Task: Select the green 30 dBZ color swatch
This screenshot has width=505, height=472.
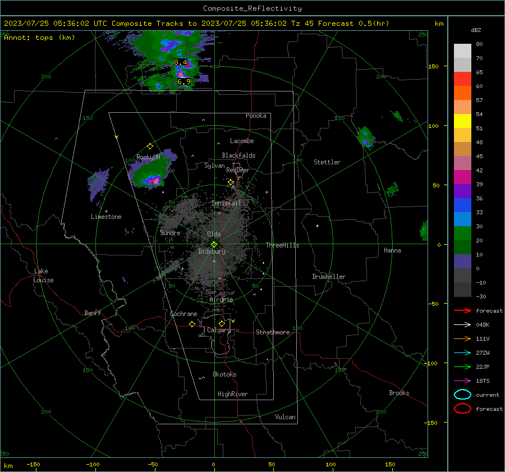Action: [462, 233]
